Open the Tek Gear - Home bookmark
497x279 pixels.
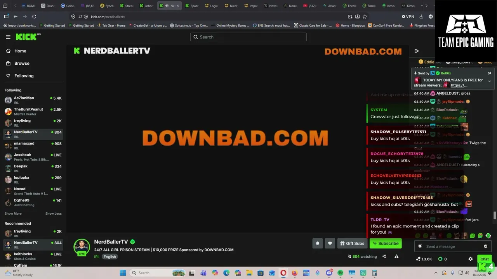click(x=111, y=26)
